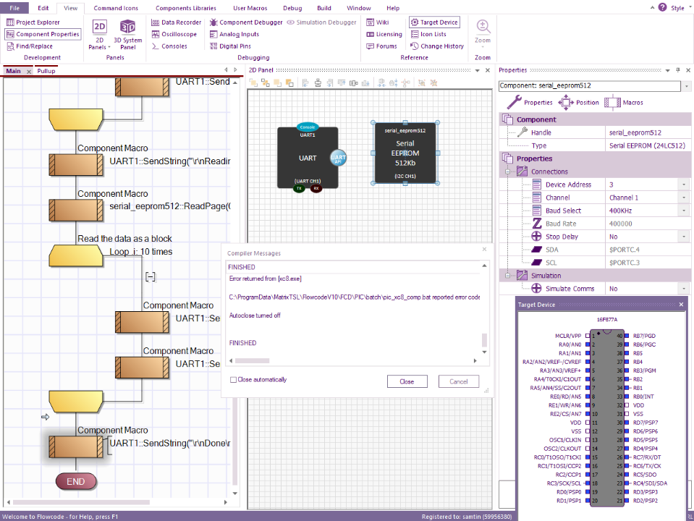Collapse the loop with the minus toggle

(151, 277)
